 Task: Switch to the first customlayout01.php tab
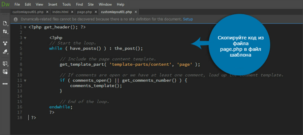[28, 12]
